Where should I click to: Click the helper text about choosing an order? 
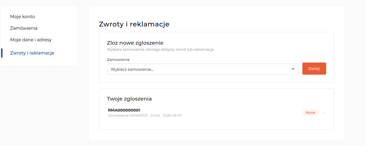[161, 50]
